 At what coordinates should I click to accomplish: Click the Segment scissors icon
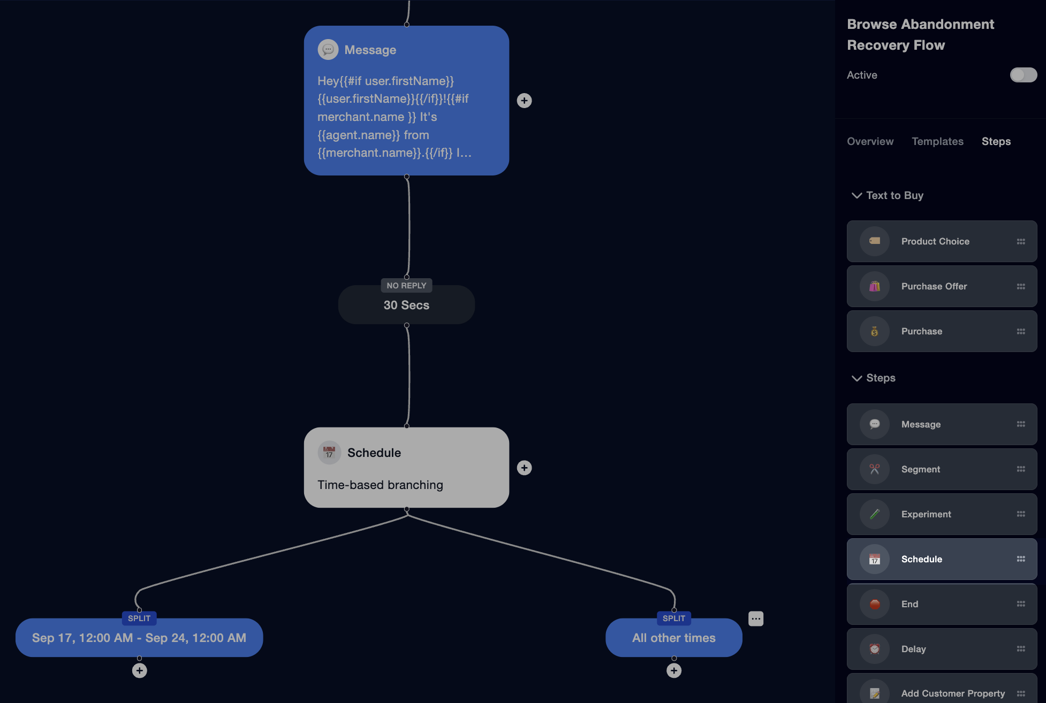tap(874, 469)
